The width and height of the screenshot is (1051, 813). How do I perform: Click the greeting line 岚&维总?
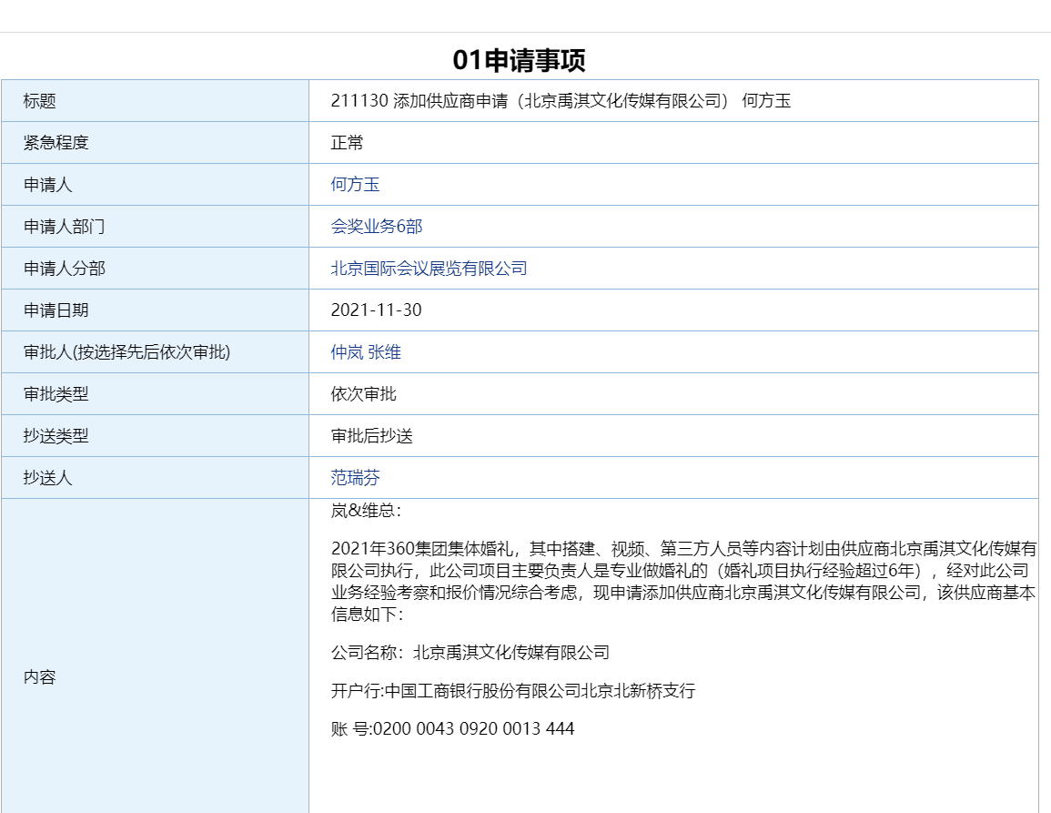click(366, 511)
